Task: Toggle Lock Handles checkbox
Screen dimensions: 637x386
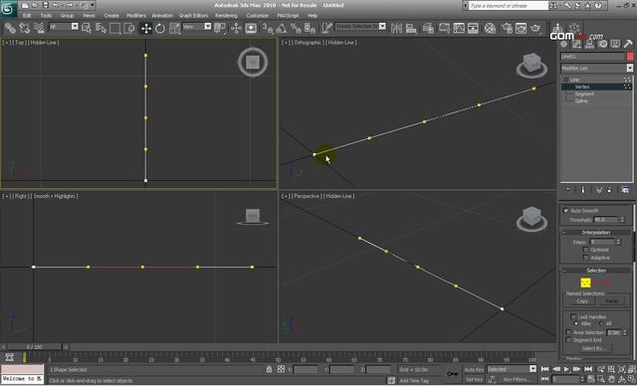Action: click(573, 316)
